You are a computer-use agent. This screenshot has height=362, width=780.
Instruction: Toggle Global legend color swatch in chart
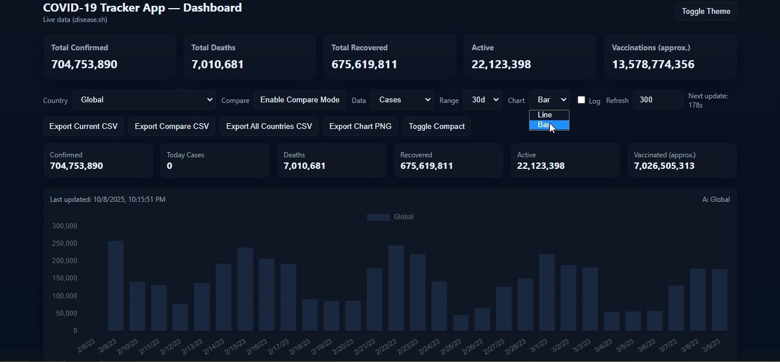(378, 217)
